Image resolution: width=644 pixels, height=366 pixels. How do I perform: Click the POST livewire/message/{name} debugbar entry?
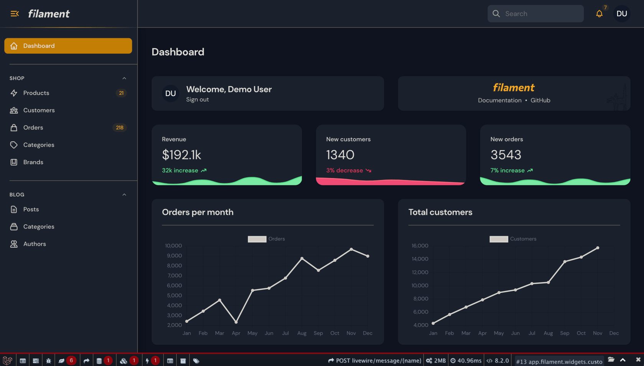(x=375, y=361)
